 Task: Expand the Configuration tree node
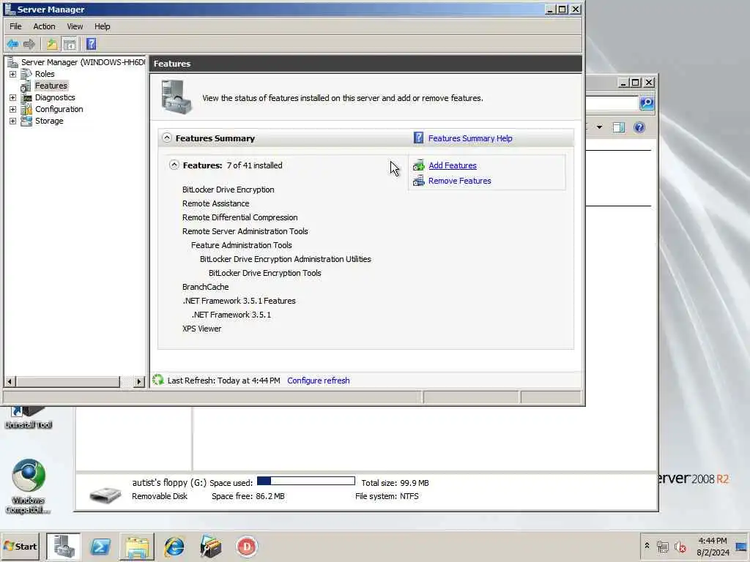click(13, 110)
